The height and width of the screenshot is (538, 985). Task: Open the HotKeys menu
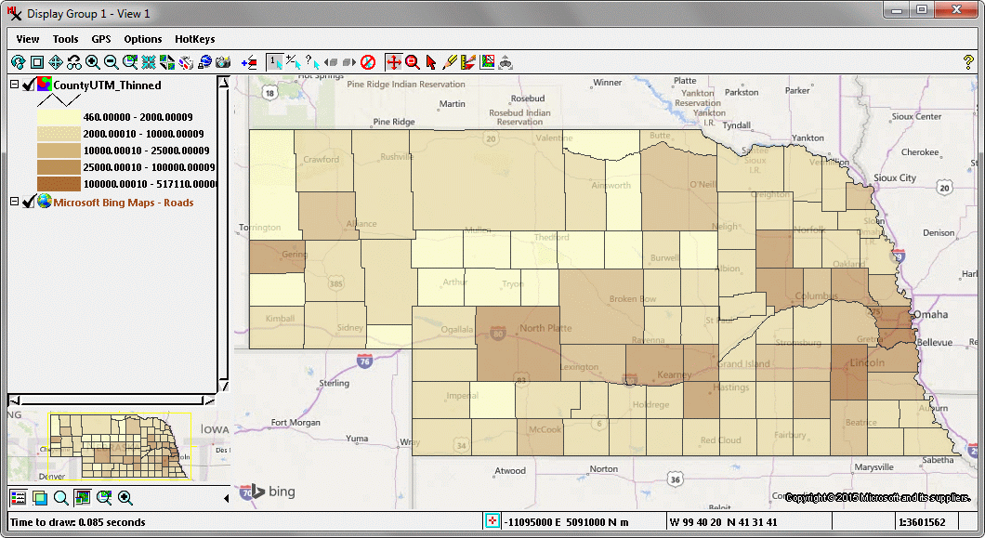(195, 39)
